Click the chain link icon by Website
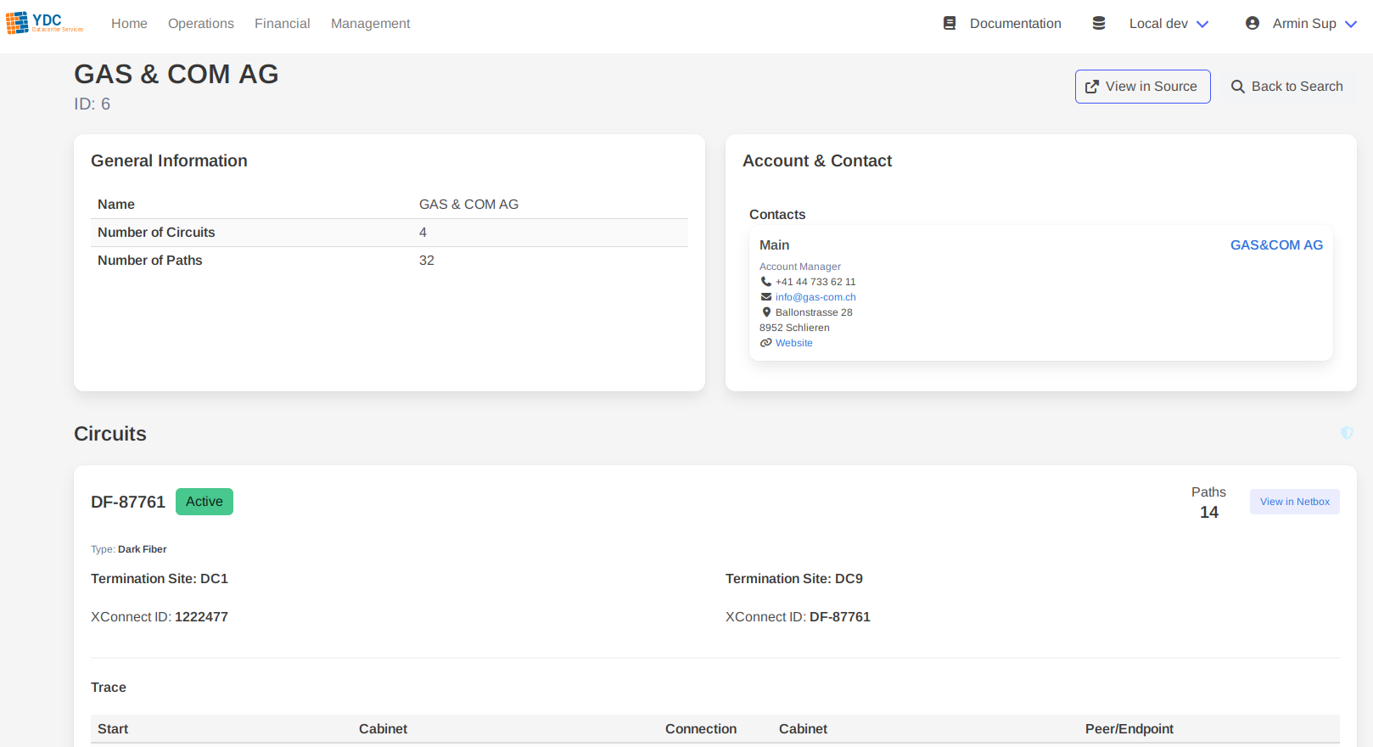 tap(765, 343)
